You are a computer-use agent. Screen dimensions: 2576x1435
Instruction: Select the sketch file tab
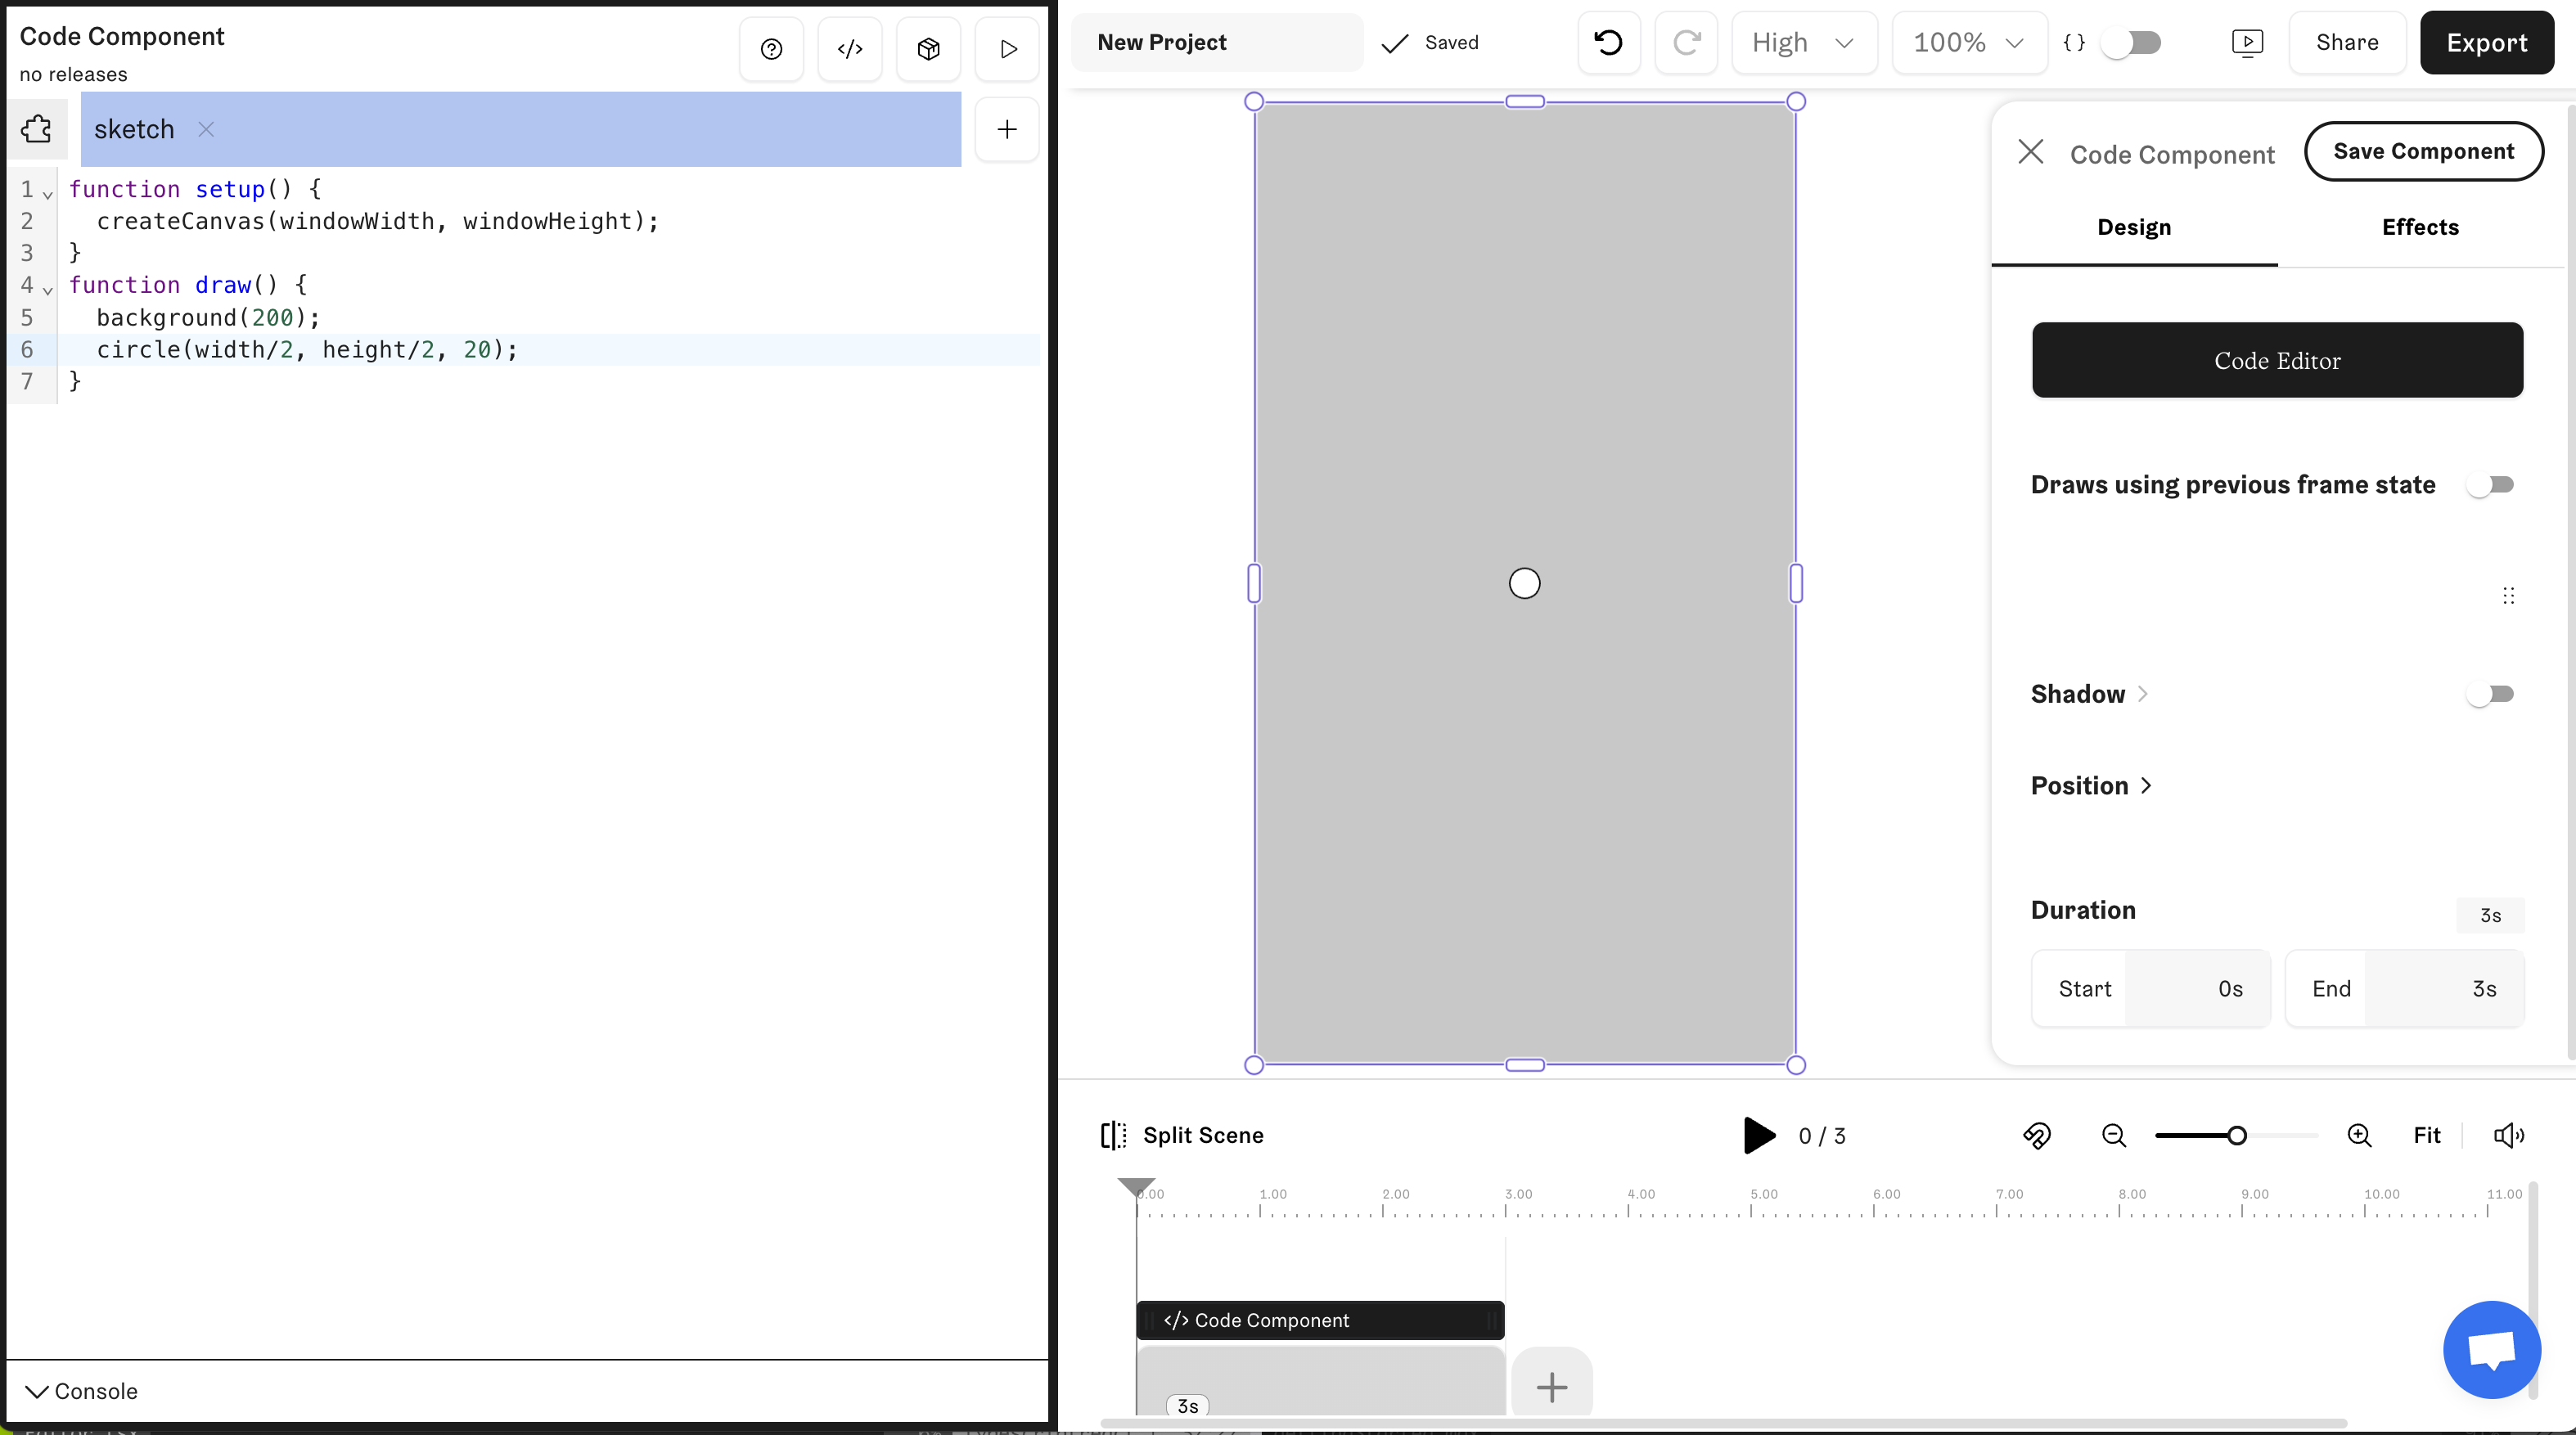(x=134, y=130)
